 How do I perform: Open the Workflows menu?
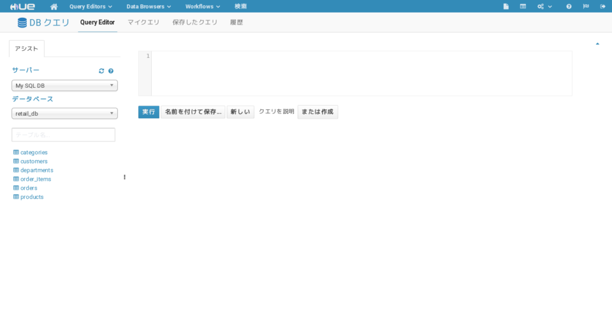click(203, 7)
